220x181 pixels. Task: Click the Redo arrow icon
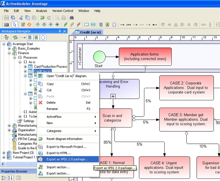coord(49,18)
